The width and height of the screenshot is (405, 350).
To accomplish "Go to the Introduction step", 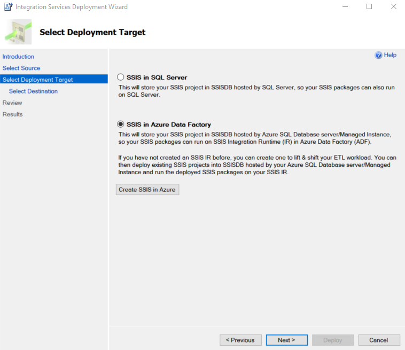I will click(18, 57).
